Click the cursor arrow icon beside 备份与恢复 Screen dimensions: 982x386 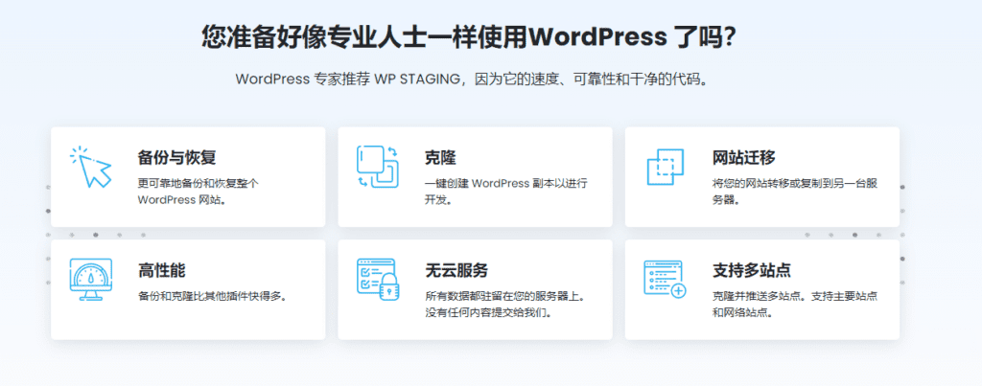[x=90, y=167]
